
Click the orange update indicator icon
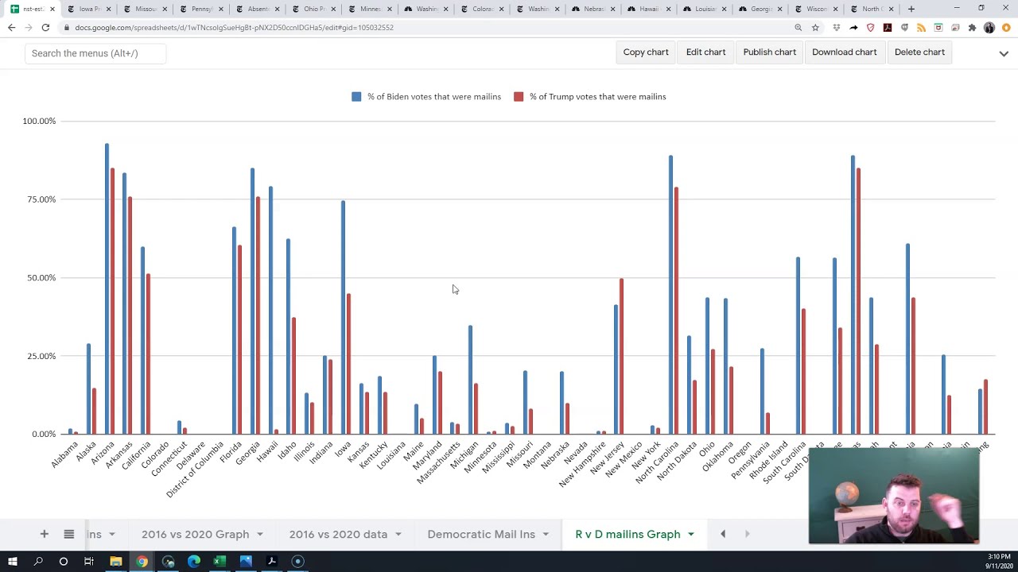pos(1006,28)
